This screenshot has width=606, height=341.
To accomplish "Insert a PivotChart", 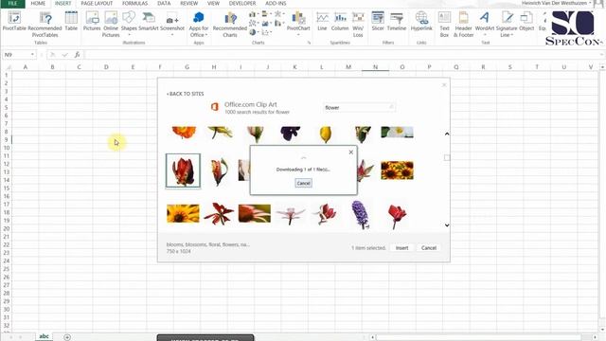I will [298, 23].
